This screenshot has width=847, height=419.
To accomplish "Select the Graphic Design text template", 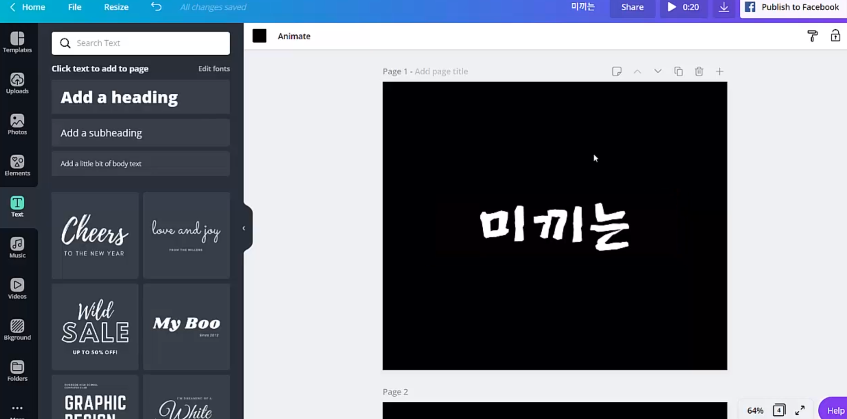I will pos(95,397).
